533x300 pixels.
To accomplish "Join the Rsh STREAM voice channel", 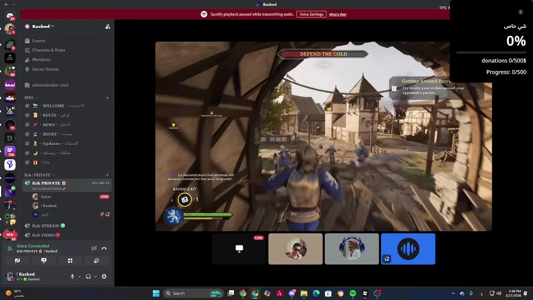I will coord(67,226).
